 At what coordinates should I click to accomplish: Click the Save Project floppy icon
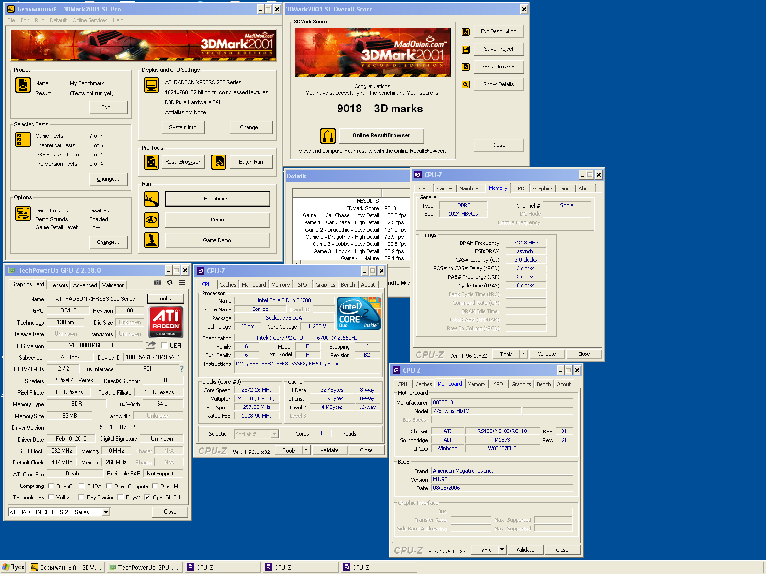pyautogui.click(x=465, y=49)
